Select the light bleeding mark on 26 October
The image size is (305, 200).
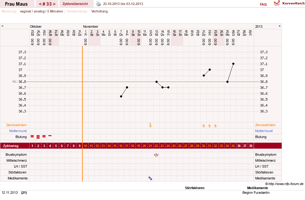[50, 136]
